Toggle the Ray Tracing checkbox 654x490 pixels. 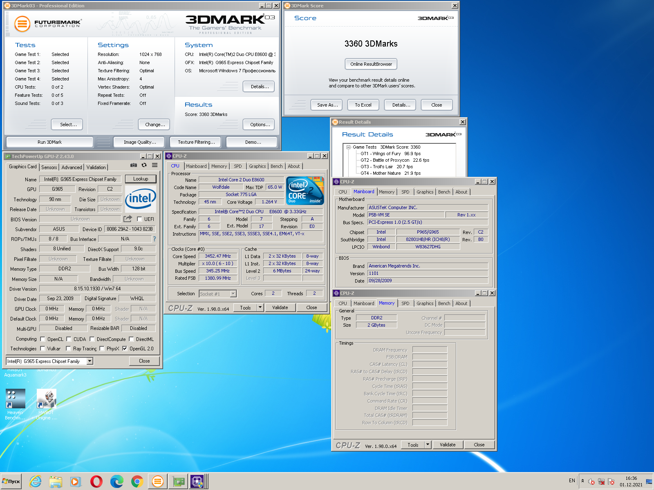click(68, 349)
